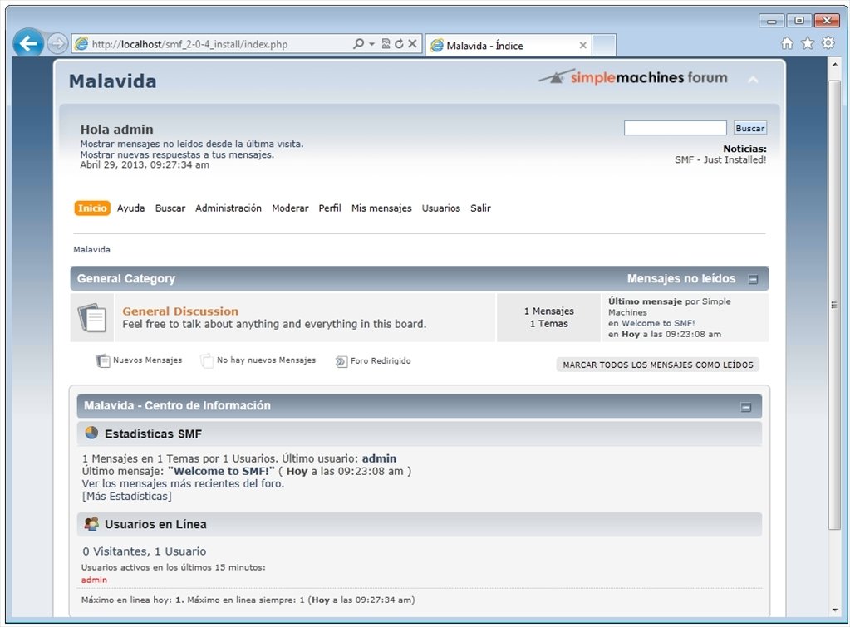Click the 'Mensajes no leídos' link

681,278
